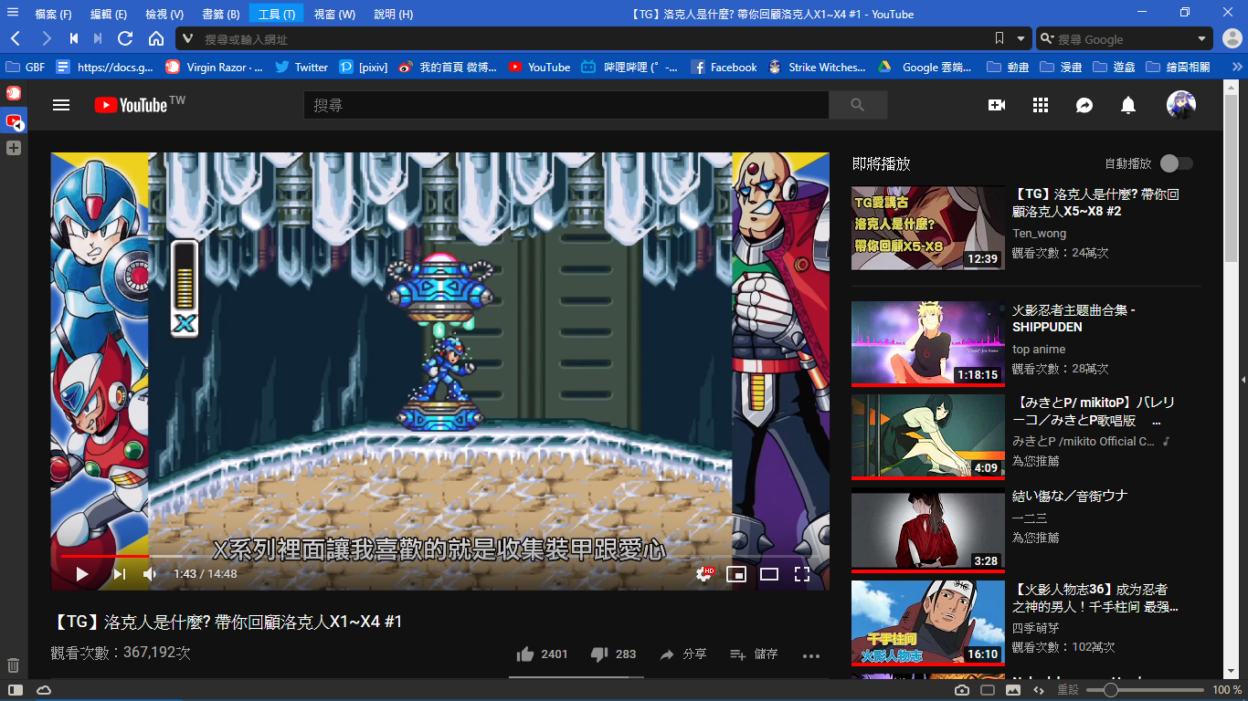Open the closed tabs trash icon
This screenshot has width=1248, height=701.
[13, 665]
